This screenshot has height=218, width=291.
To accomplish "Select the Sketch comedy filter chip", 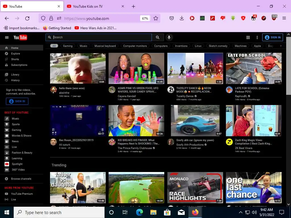I will click(x=218, y=46).
